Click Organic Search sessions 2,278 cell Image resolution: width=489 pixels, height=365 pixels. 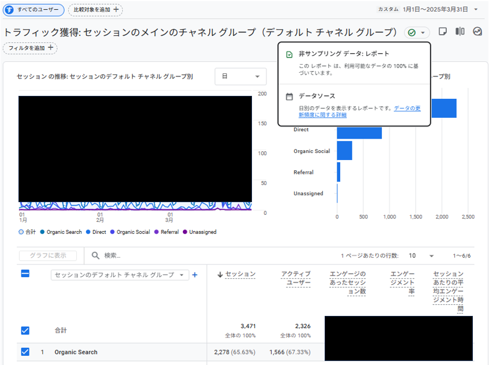(235, 352)
